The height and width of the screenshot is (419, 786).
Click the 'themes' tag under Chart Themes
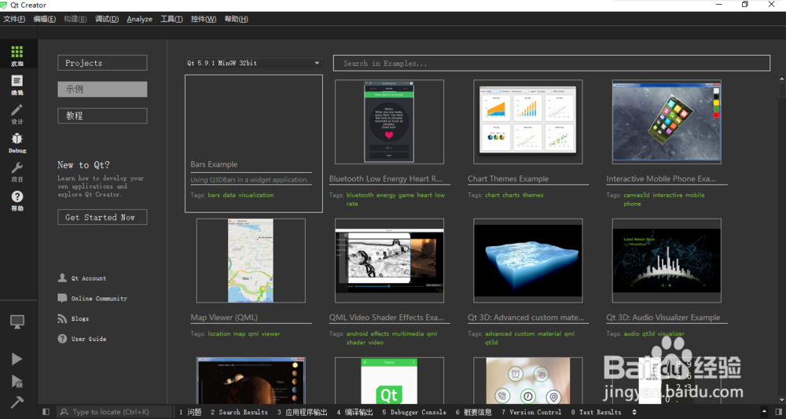533,195
